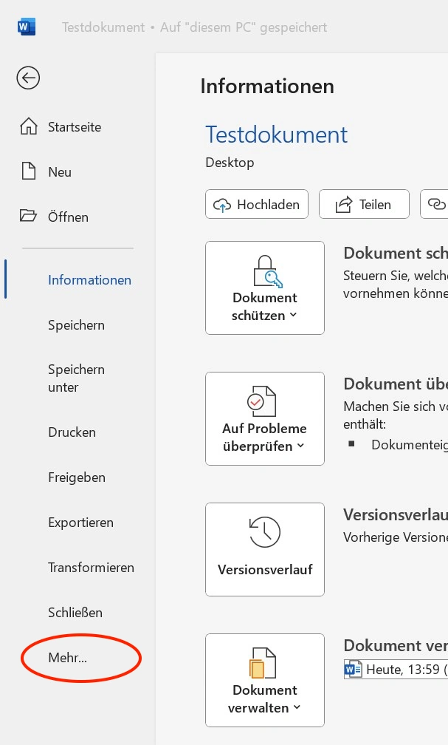Image resolution: width=448 pixels, height=745 pixels.
Task: Click Schließen to close the document
Action: click(x=75, y=613)
